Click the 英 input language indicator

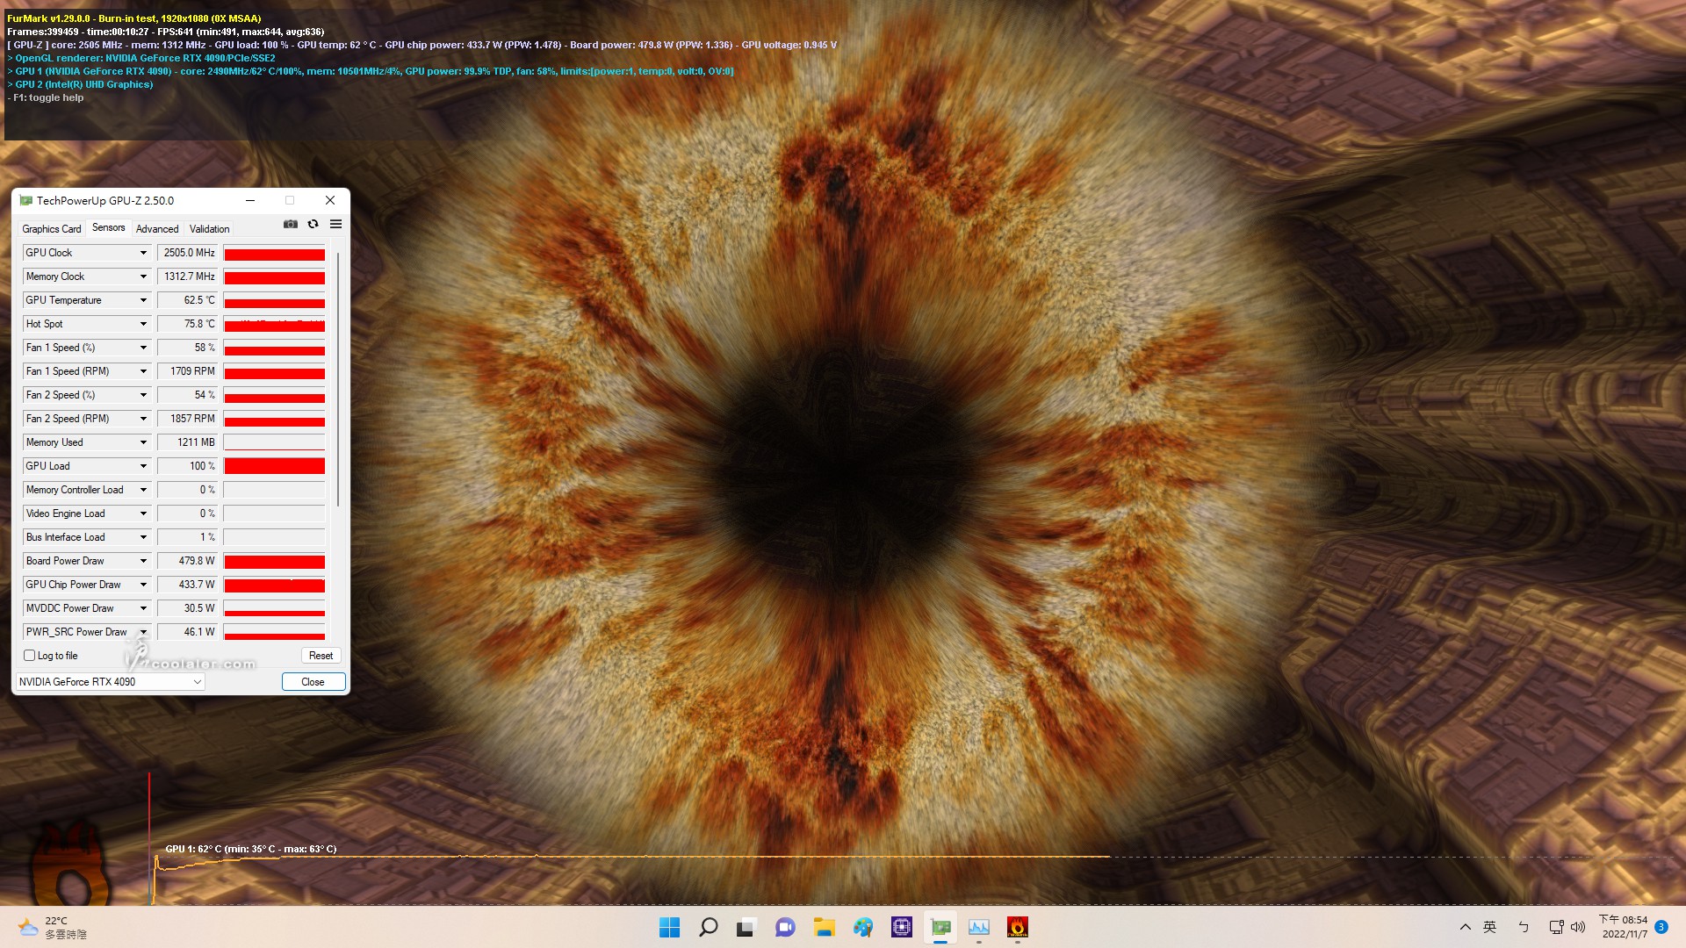point(1490,927)
